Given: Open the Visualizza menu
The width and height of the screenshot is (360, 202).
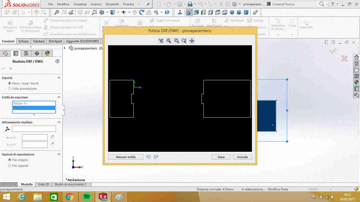Looking at the screenshot, I should click(x=80, y=4).
